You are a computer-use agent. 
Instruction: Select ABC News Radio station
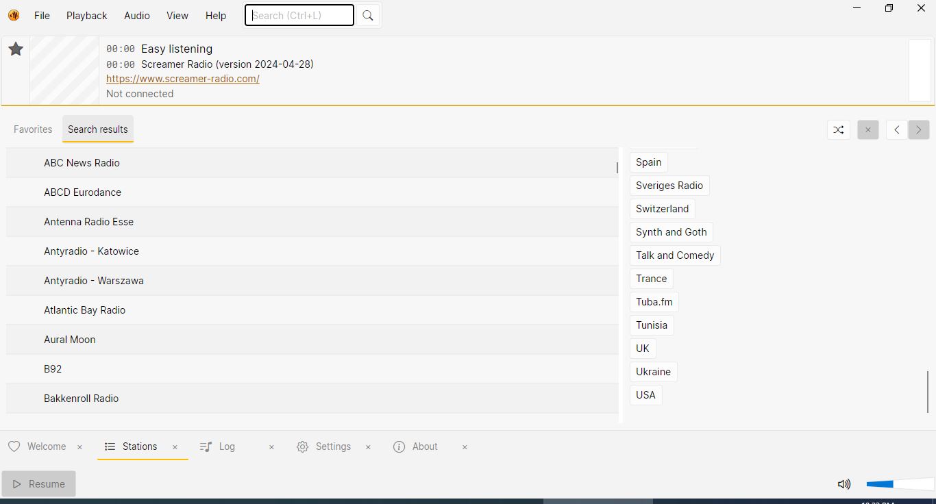[312, 163]
